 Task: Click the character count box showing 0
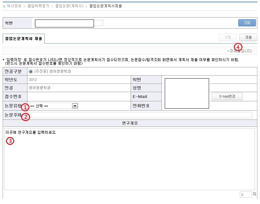(x=246, y=195)
